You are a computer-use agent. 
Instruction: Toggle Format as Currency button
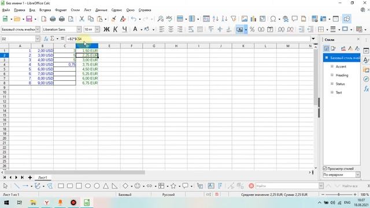[x=239, y=29]
